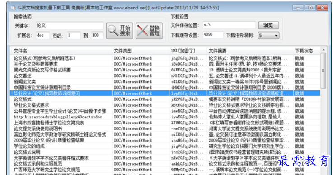Select row 论文格式 (可参考文后所附范本)

165,58
